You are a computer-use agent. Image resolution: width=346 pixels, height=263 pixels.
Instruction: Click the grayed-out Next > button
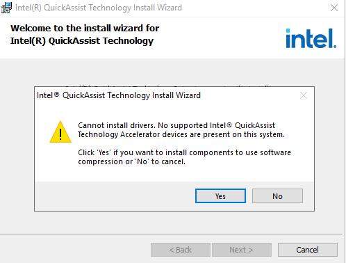click(x=242, y=250)
